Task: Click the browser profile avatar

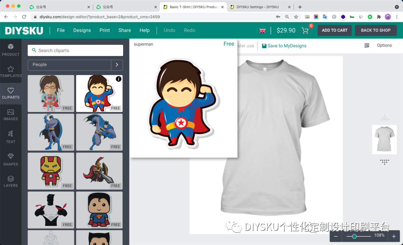Action: click(x=388, y=17)
